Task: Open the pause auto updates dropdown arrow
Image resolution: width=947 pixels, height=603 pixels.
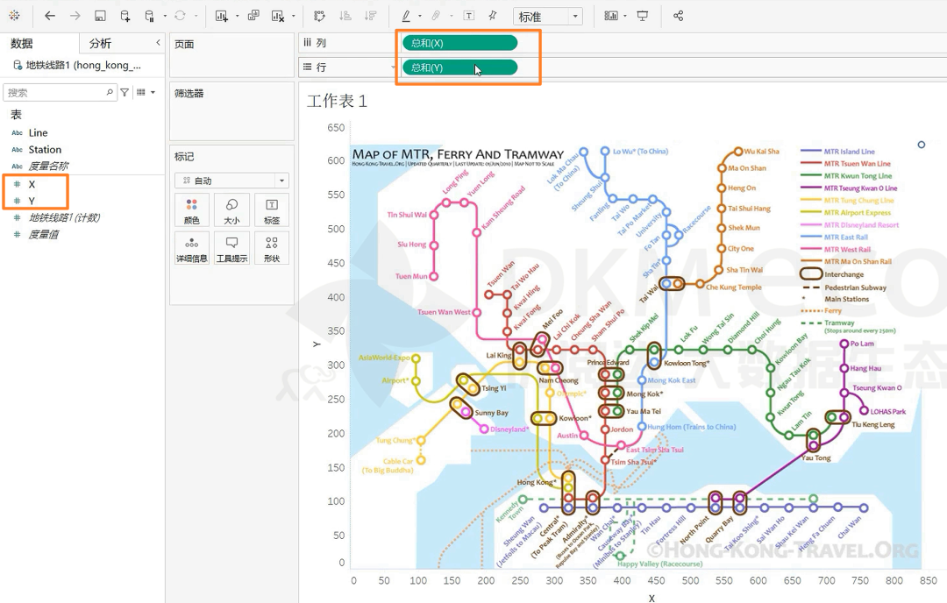Action: point(165,17)
